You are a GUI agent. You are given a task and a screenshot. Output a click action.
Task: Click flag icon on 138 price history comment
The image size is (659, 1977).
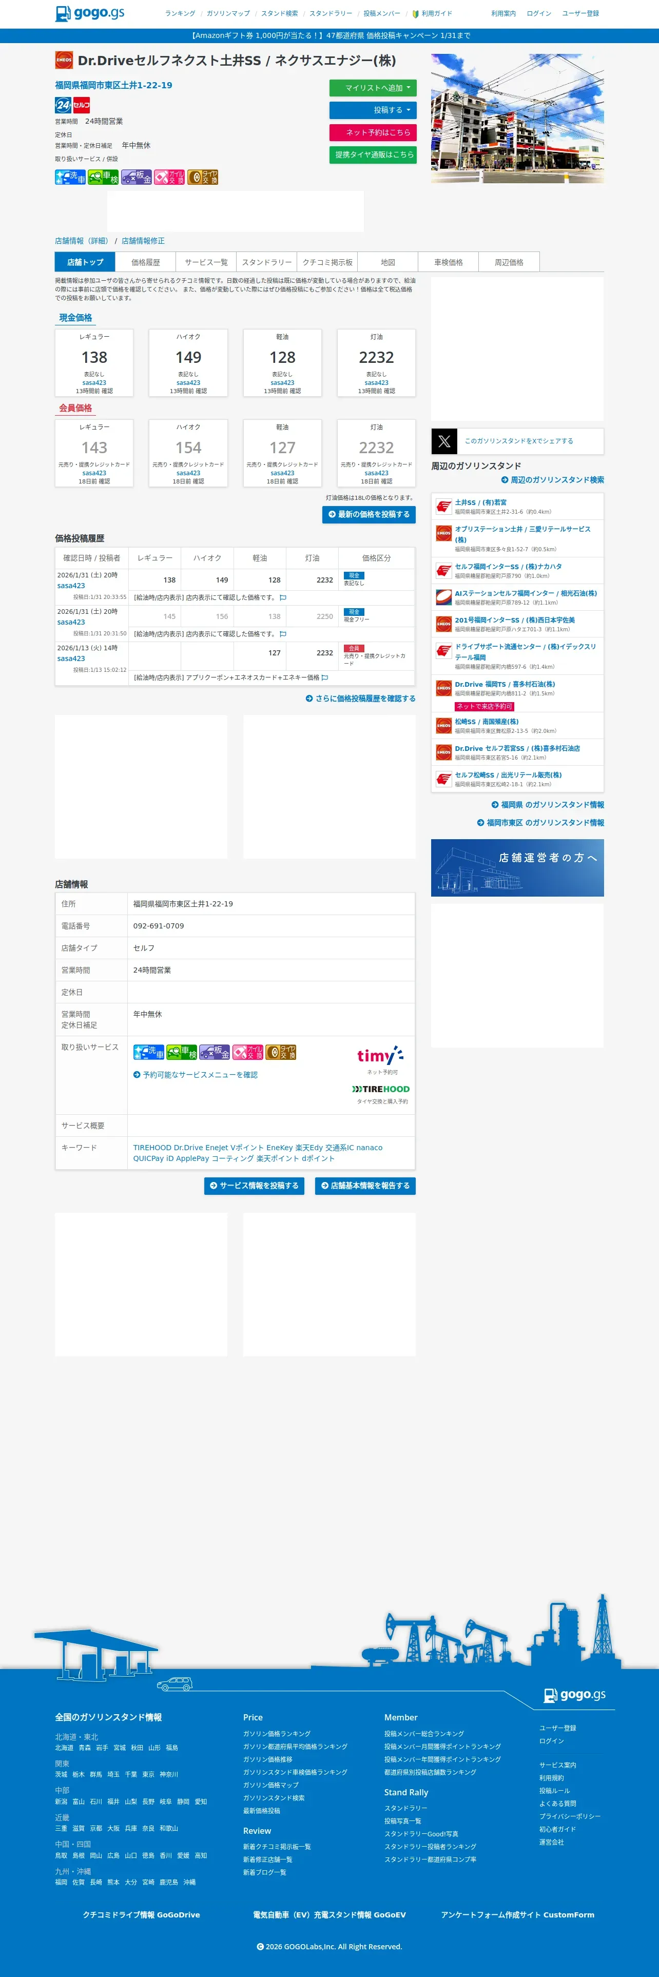click(x=283, y=598)
